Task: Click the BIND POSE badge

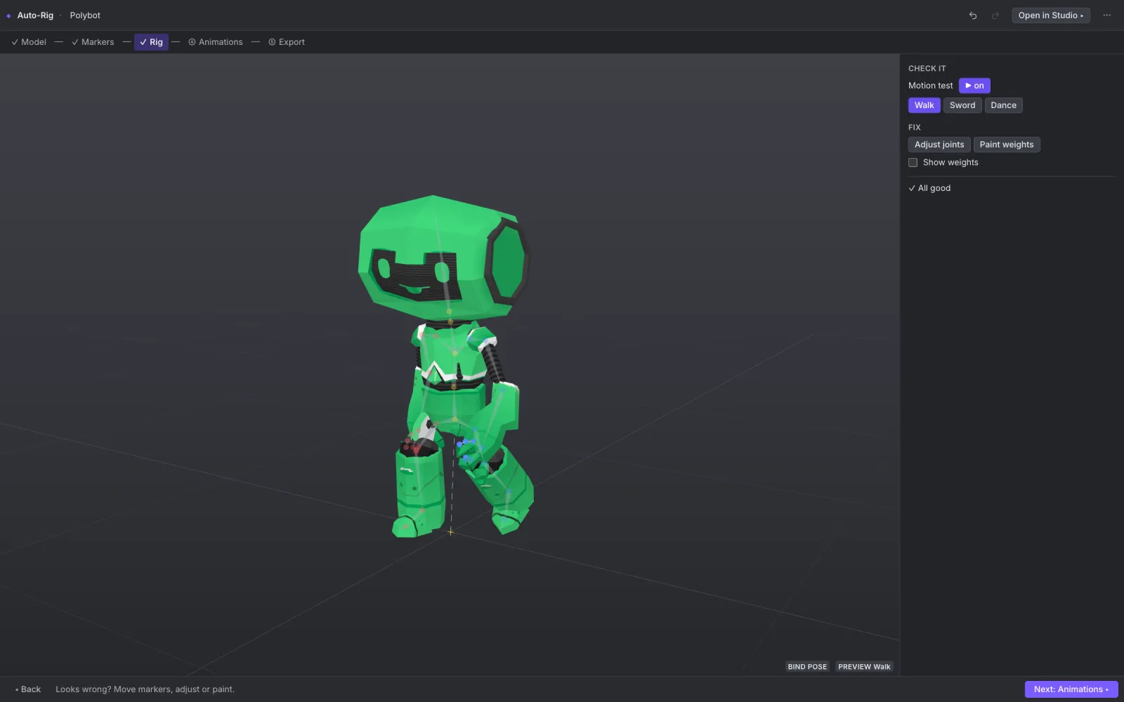Action: (807, 667)
